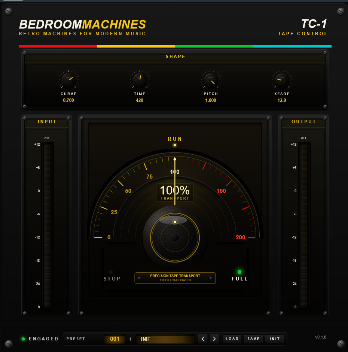
Task: Click the XFADE value 12.0
Action: point(282,100)
